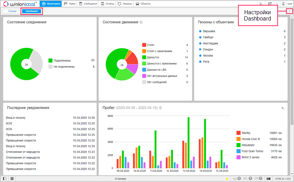Click the red Shelby legend swatch
294x182 pixels.
tap(238, 133)
